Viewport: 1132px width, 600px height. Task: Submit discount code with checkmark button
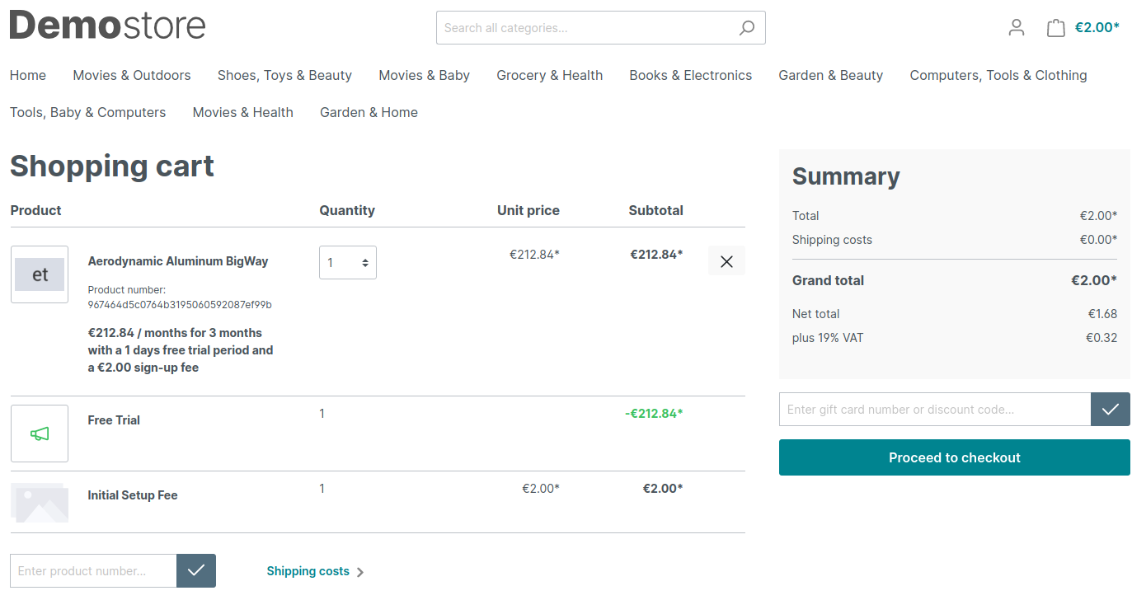1111,410
